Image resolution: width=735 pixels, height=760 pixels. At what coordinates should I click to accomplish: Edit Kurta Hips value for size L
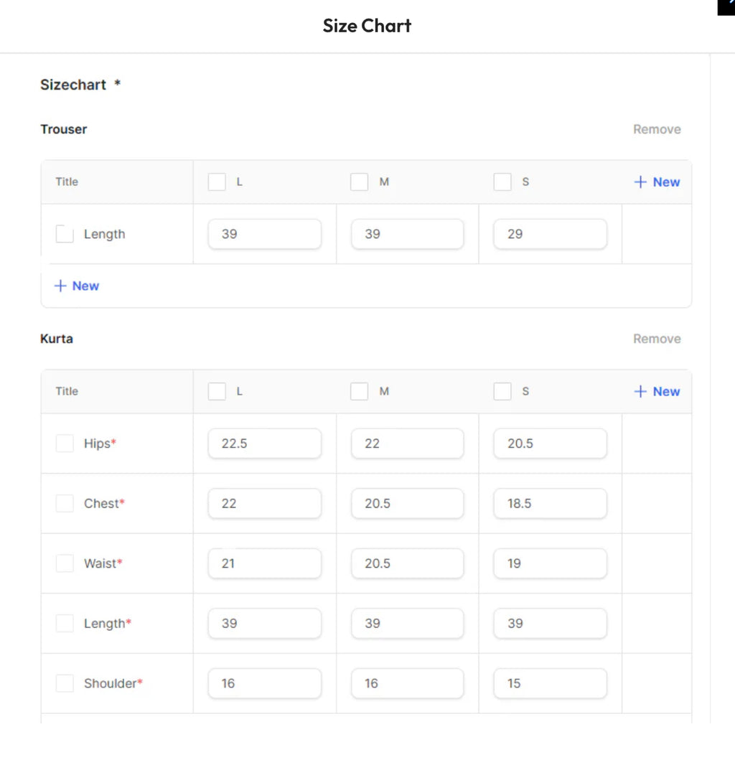tap(265, 444)
